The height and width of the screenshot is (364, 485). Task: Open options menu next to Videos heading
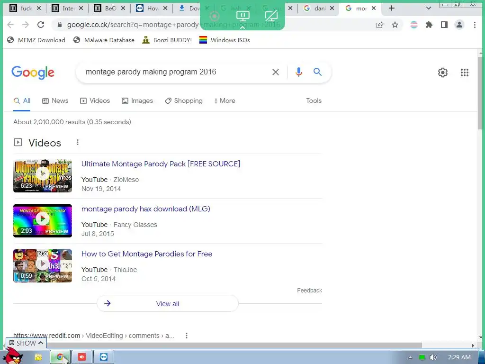(78, 142)
